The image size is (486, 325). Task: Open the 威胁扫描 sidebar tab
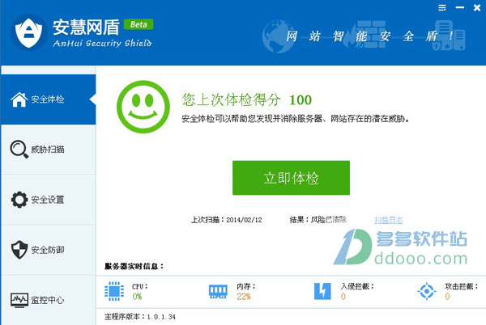coord(49,150)
